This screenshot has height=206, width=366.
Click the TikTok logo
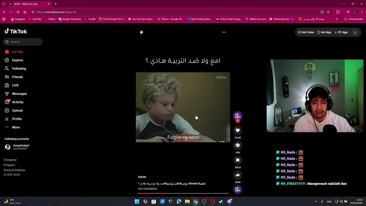click(x=16, y=31)
